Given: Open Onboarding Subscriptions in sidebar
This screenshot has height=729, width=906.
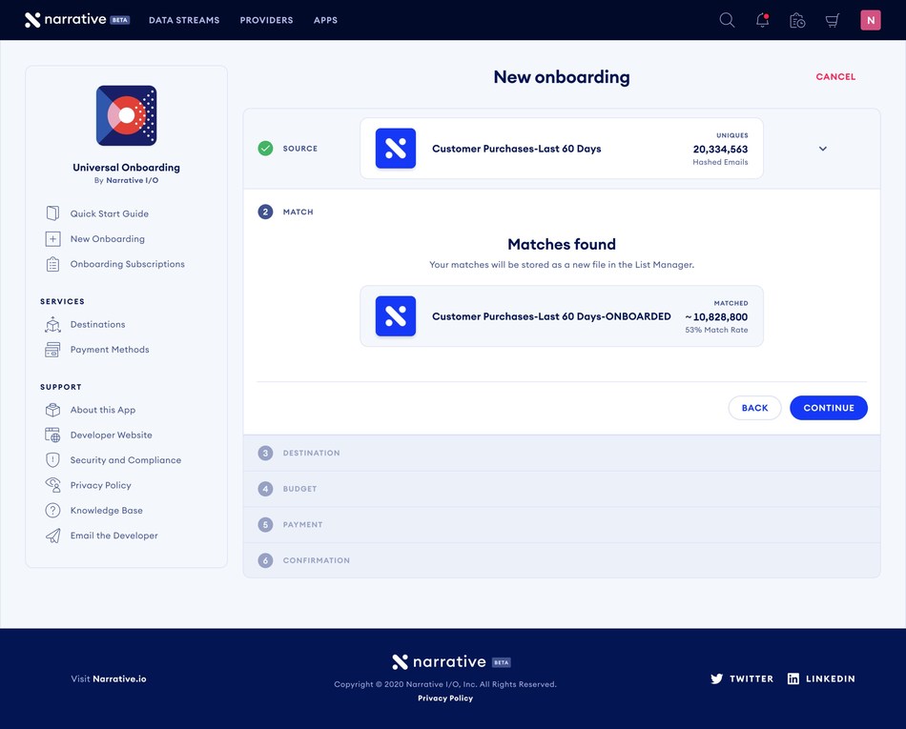Looking at the screenshot, I should click(x=128, y=264).
